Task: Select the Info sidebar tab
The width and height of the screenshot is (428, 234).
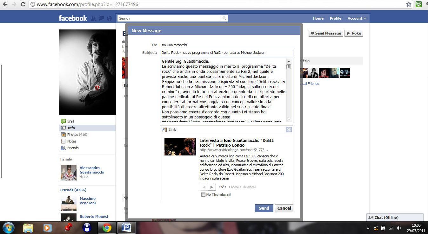Action: (87, 128)
